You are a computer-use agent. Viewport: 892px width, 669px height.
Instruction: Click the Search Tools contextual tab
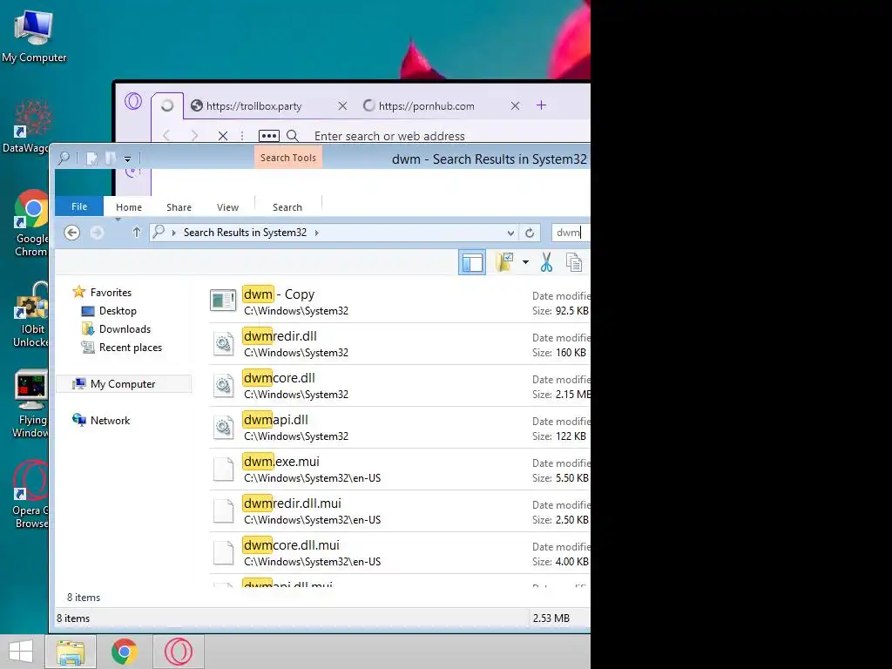click(287, 158)
